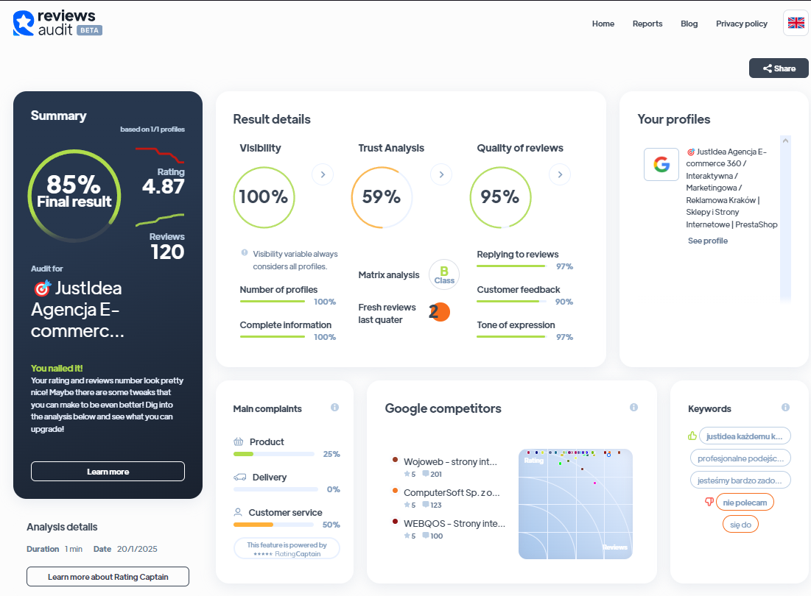Click the Visibility 100% circle gauge
Screen dimensions: 811x596
tap(264, 196)
